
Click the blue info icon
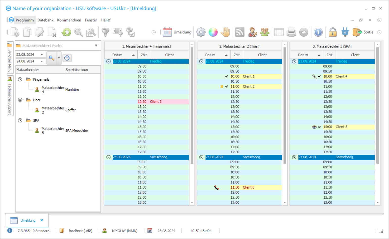point(318,32)
